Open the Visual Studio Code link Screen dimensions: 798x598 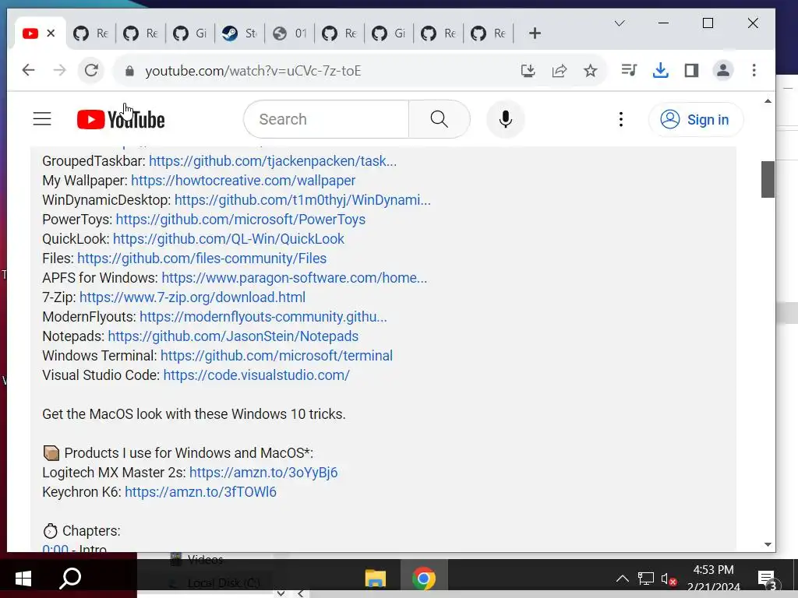[256, 375]
